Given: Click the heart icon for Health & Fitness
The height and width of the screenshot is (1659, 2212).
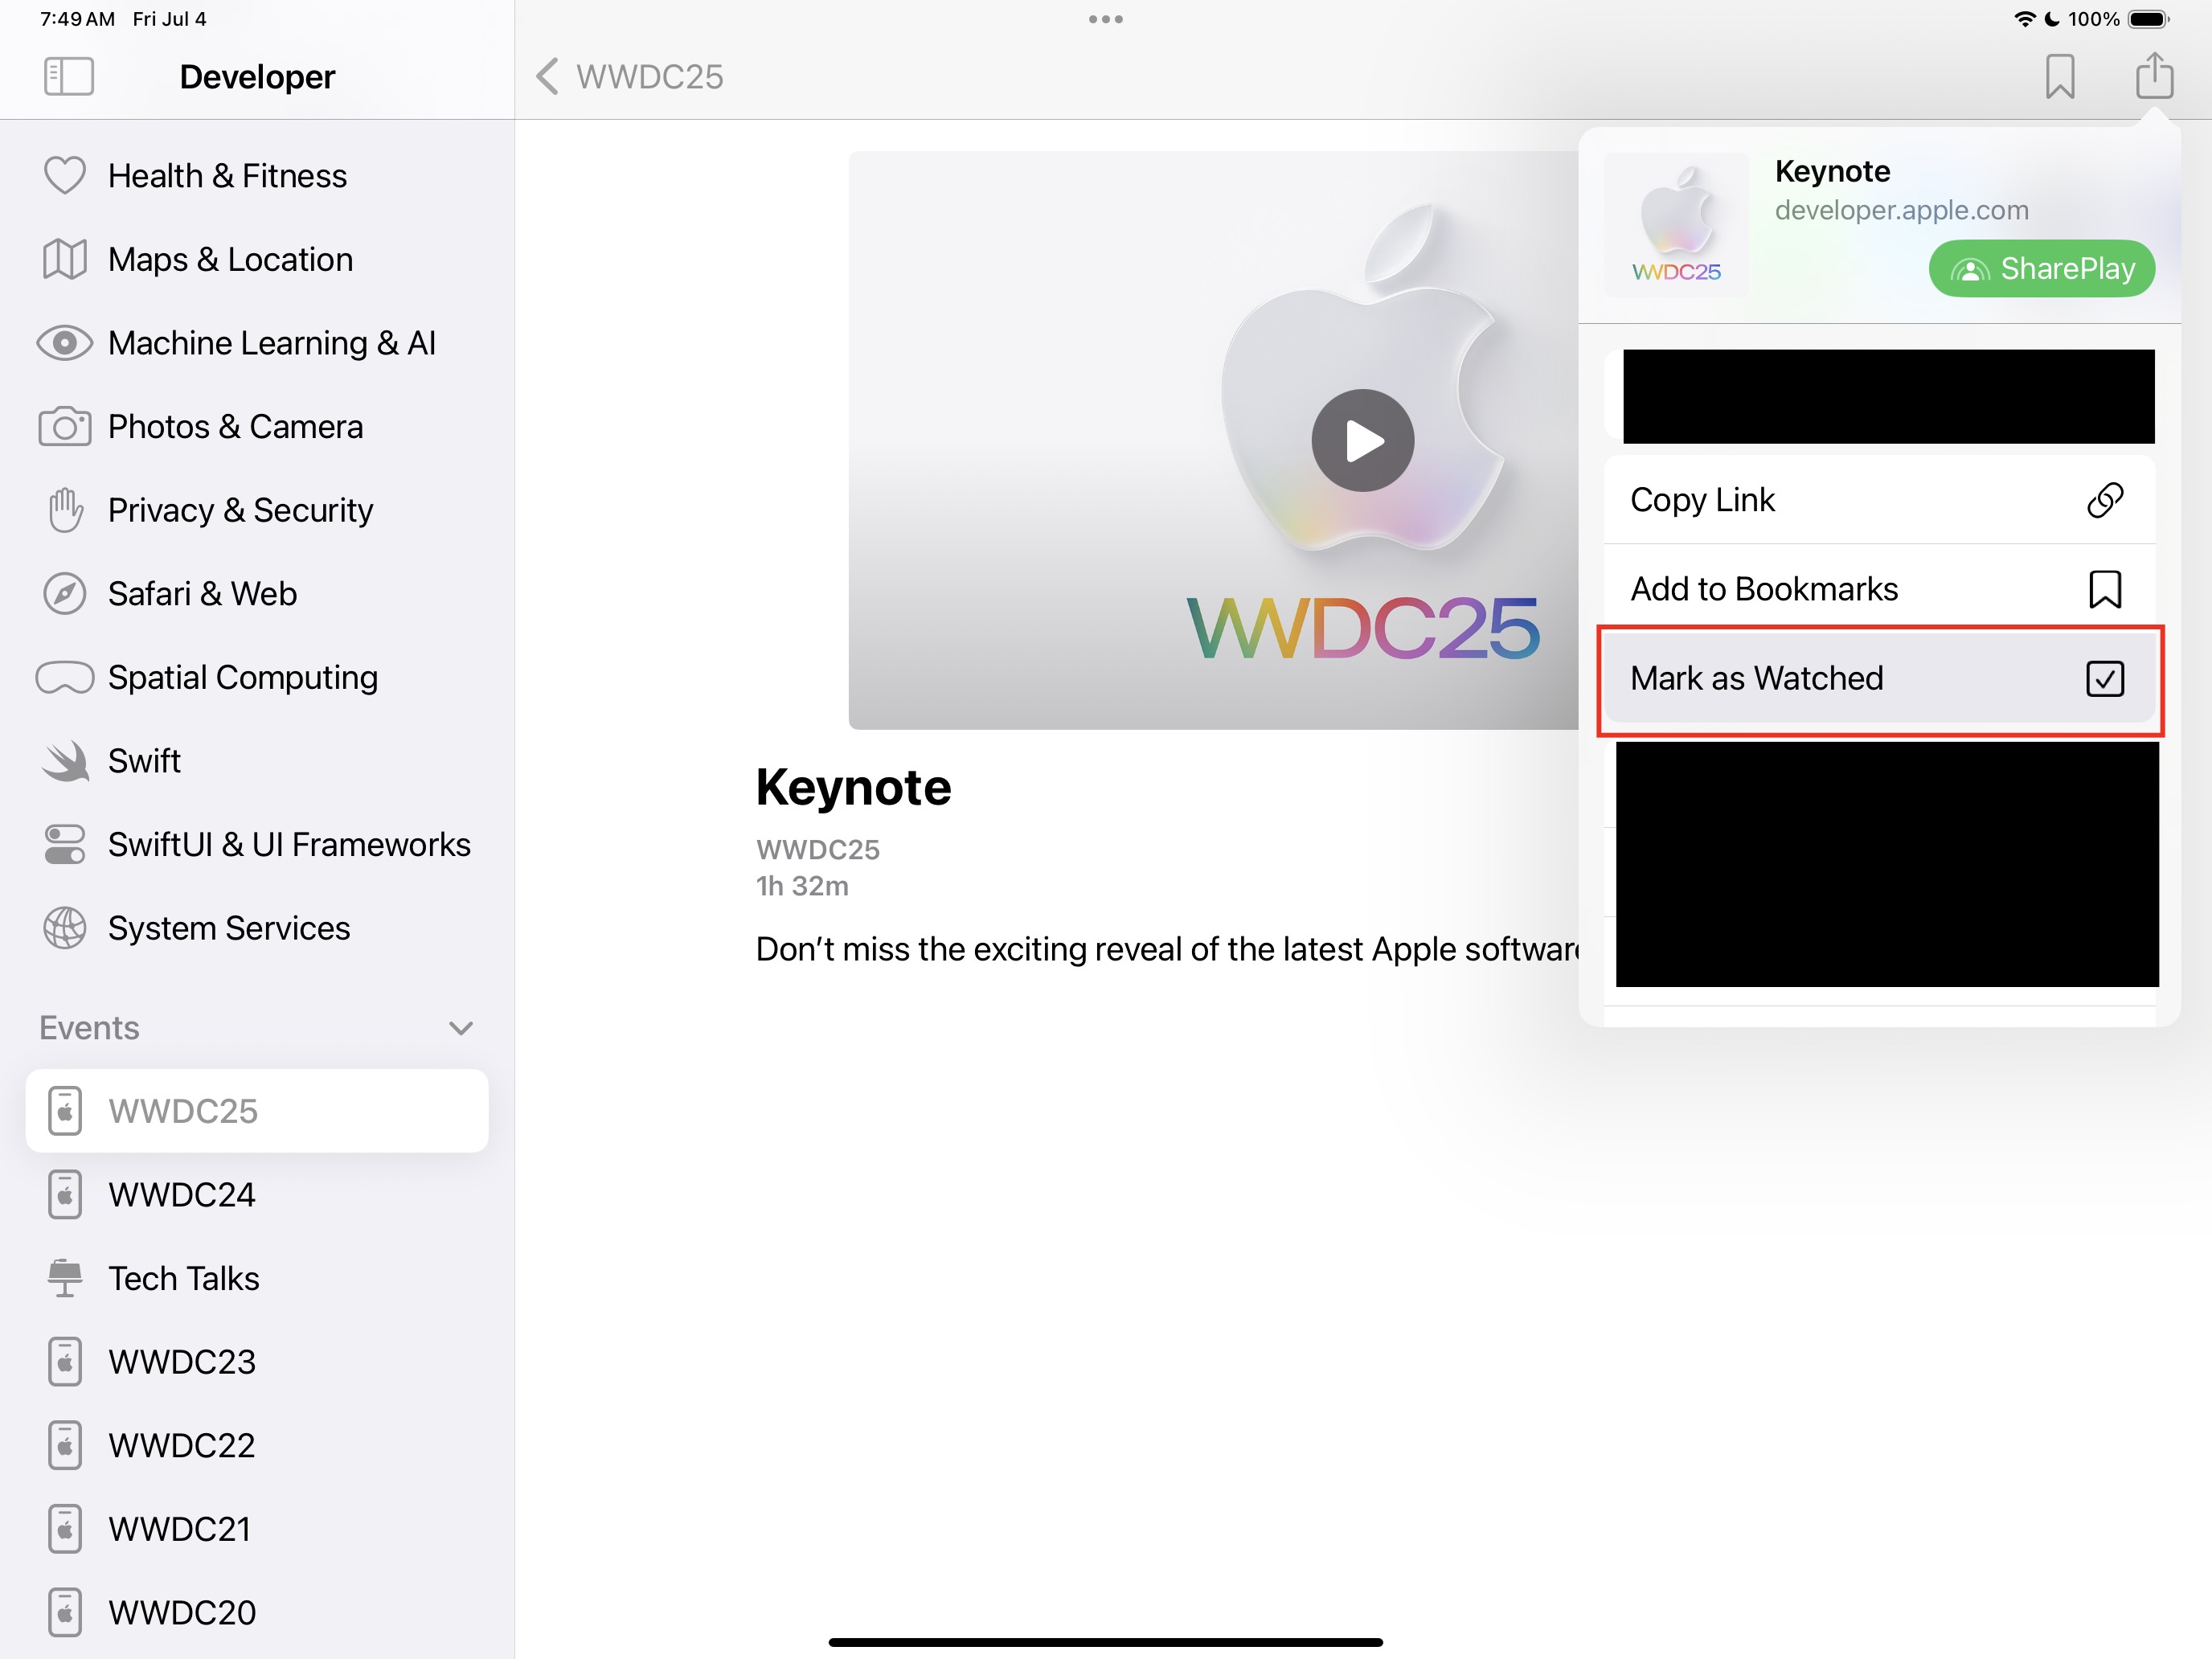Looking at the screenshot, I should pyautogui.click(x=65, y=176).
